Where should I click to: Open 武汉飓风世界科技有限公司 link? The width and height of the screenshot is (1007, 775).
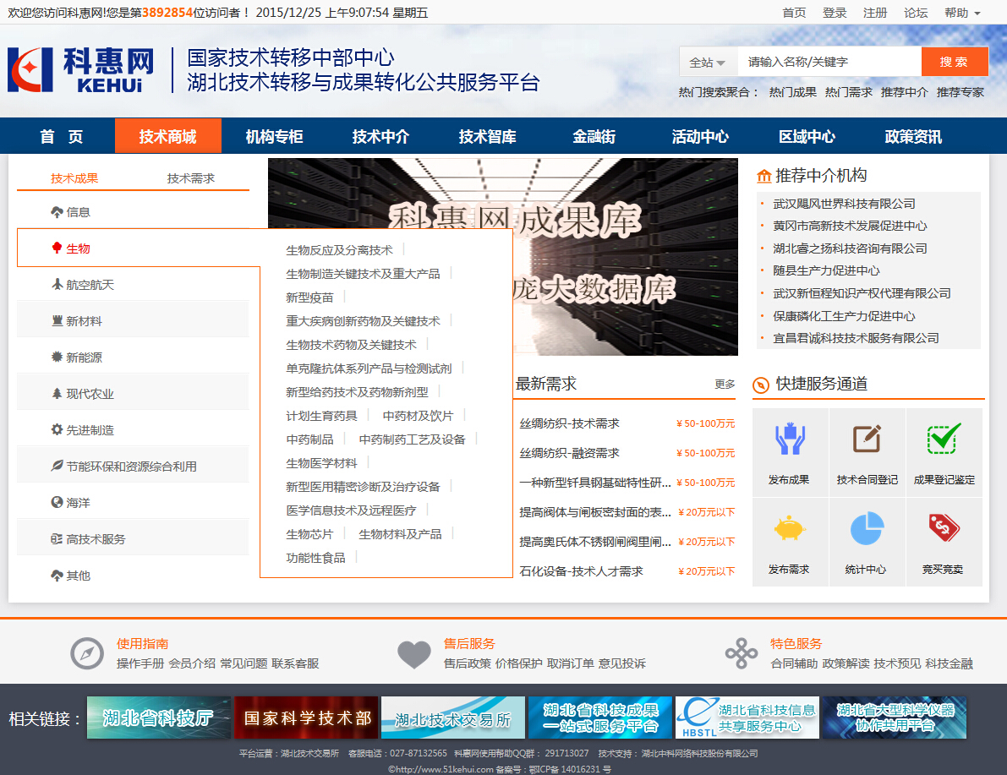[844, 204]
